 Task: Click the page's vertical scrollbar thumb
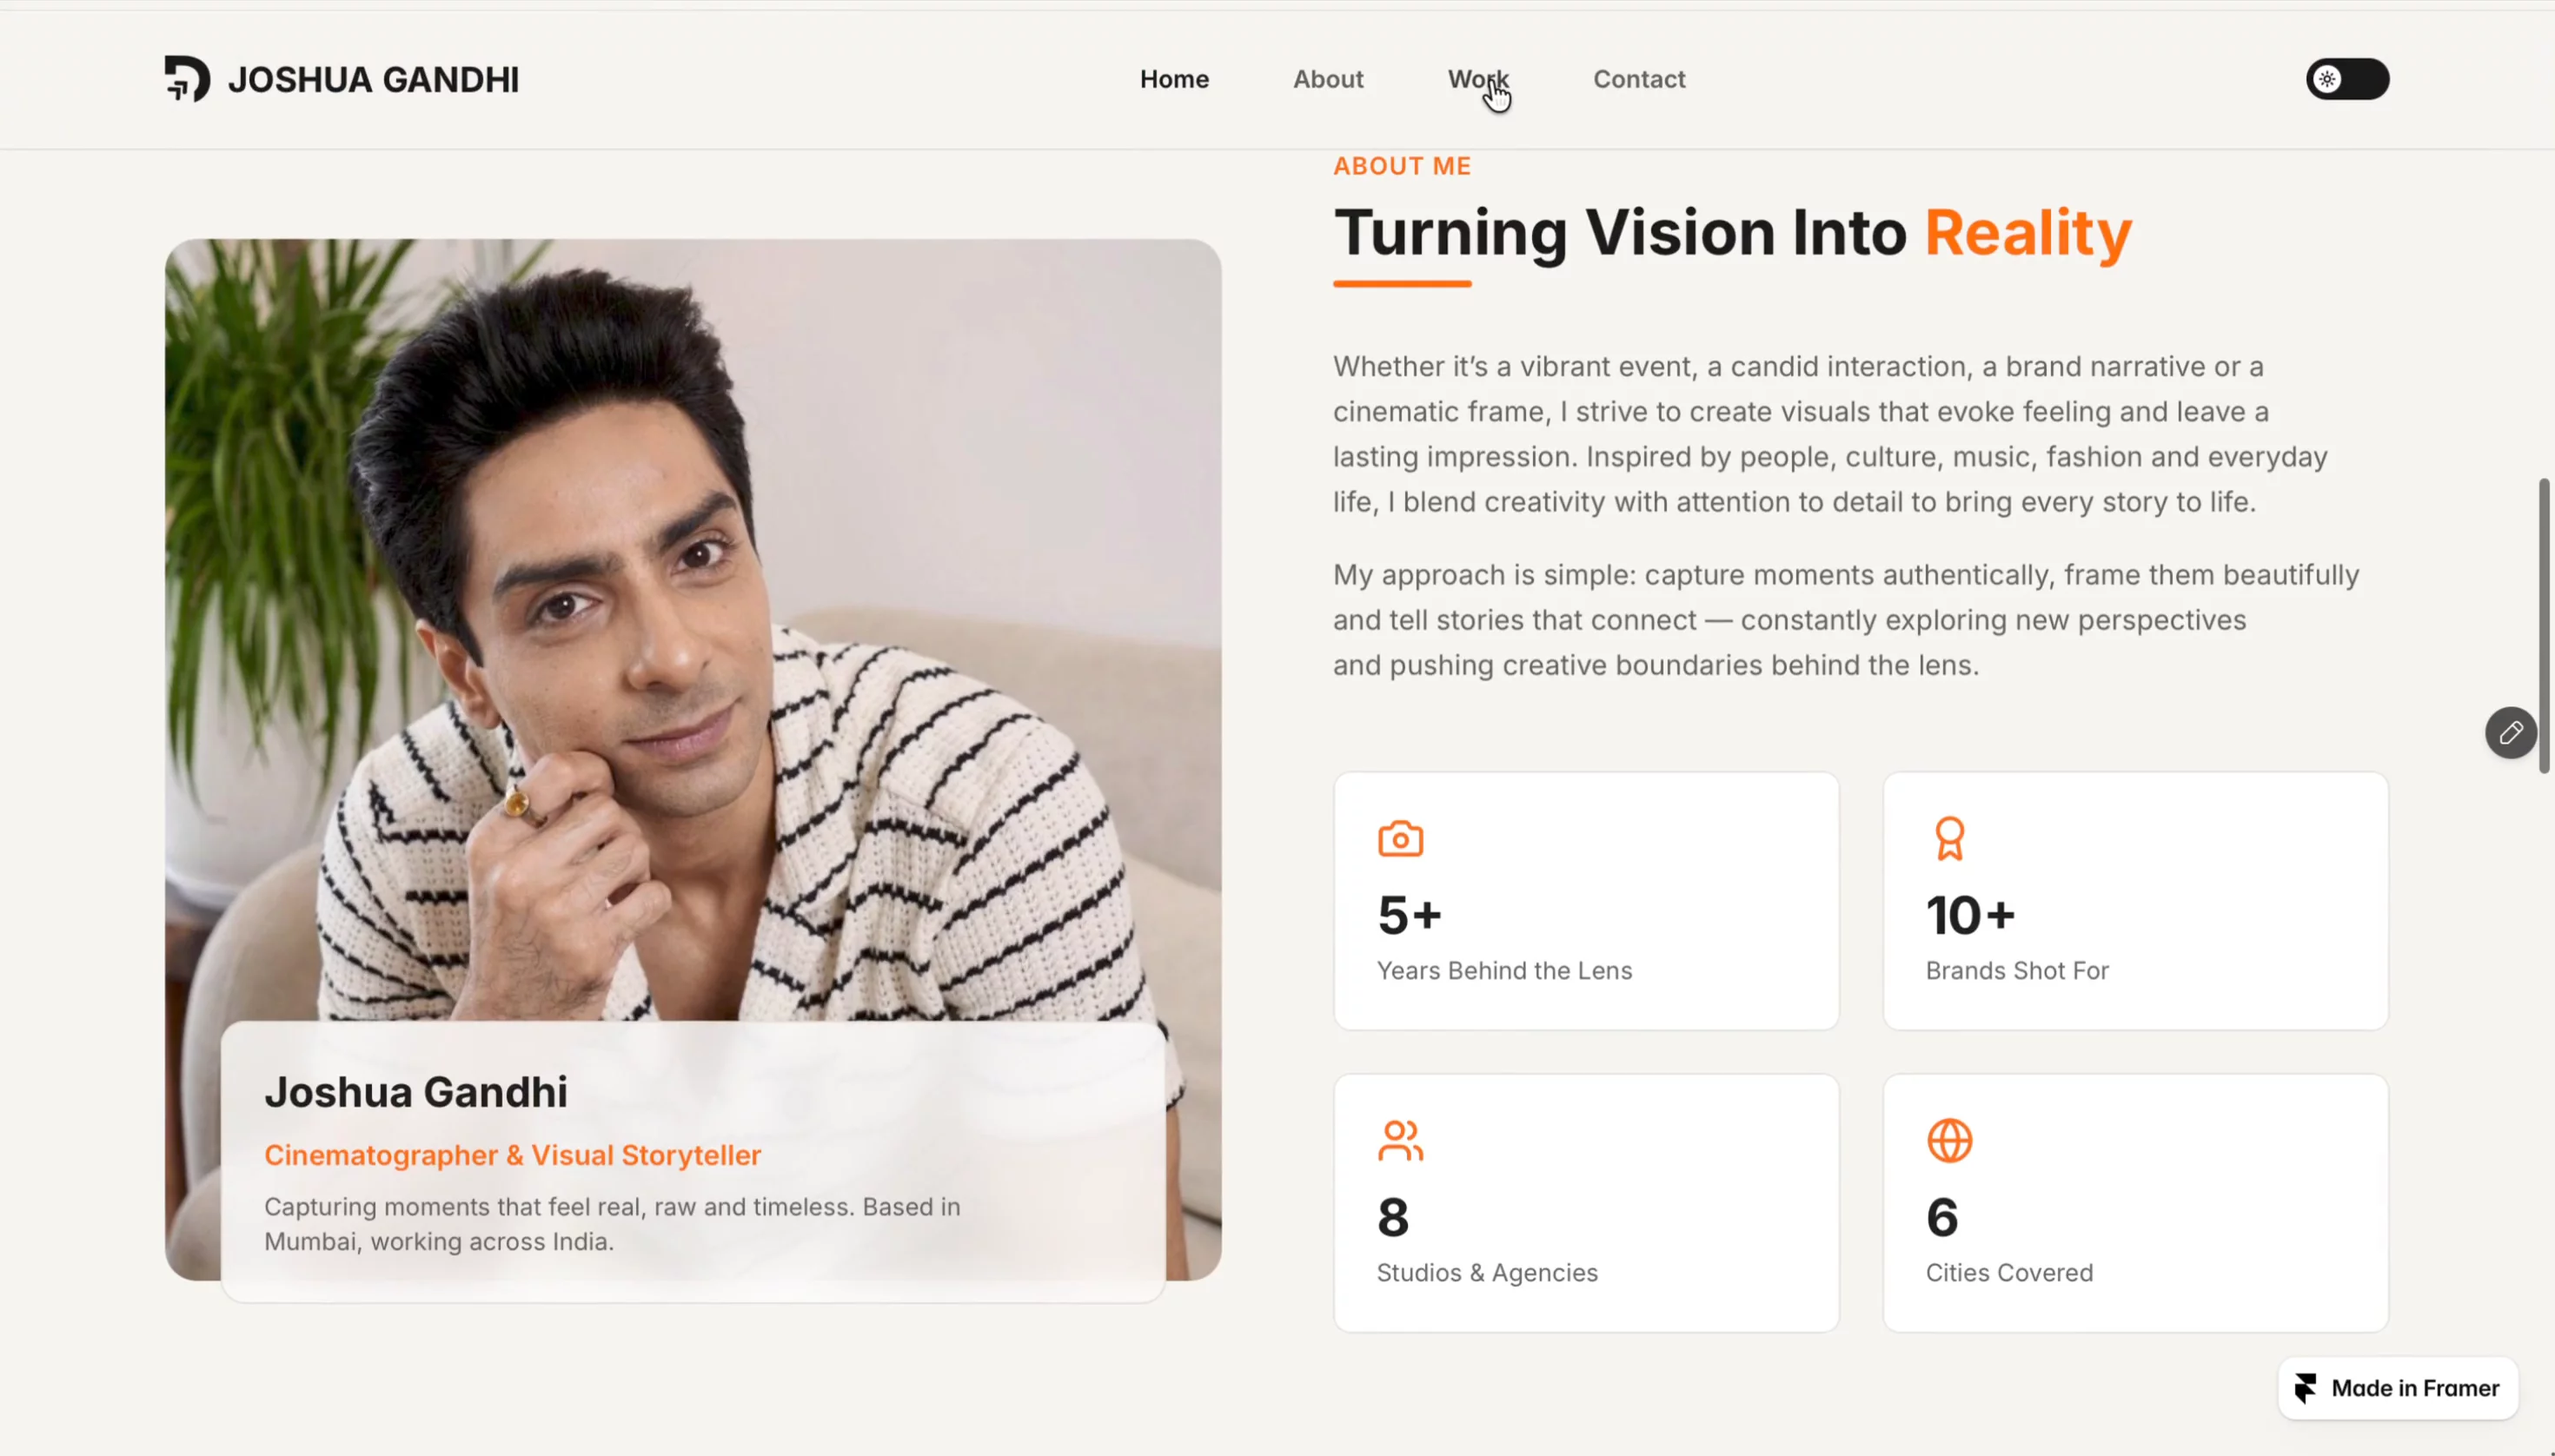point(2544,625)
